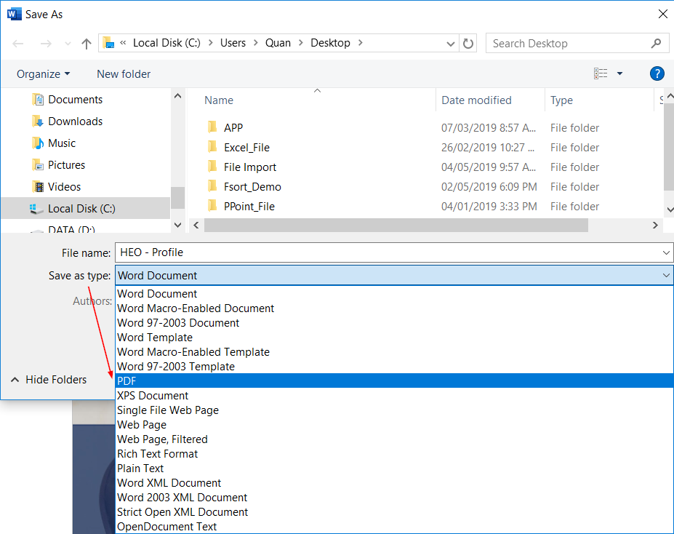Select Plain Text file type option
This screenshot has height=534, width=674.
pos(140,469)
